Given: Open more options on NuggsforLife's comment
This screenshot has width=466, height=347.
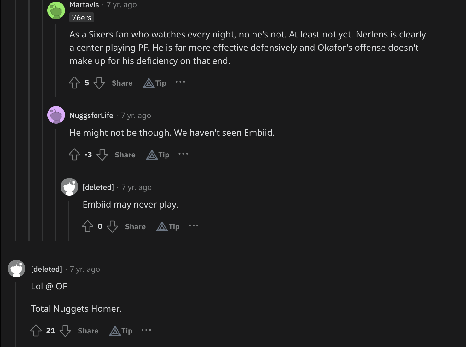Looking at the screenshot, I should 183,154.
